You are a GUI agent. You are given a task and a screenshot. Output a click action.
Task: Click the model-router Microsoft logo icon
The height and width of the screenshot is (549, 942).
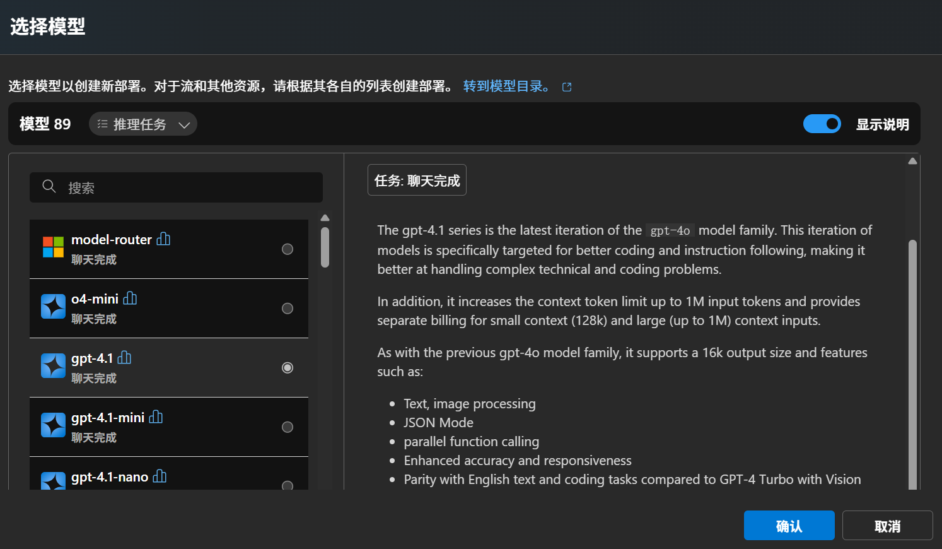tap(53, 247)
